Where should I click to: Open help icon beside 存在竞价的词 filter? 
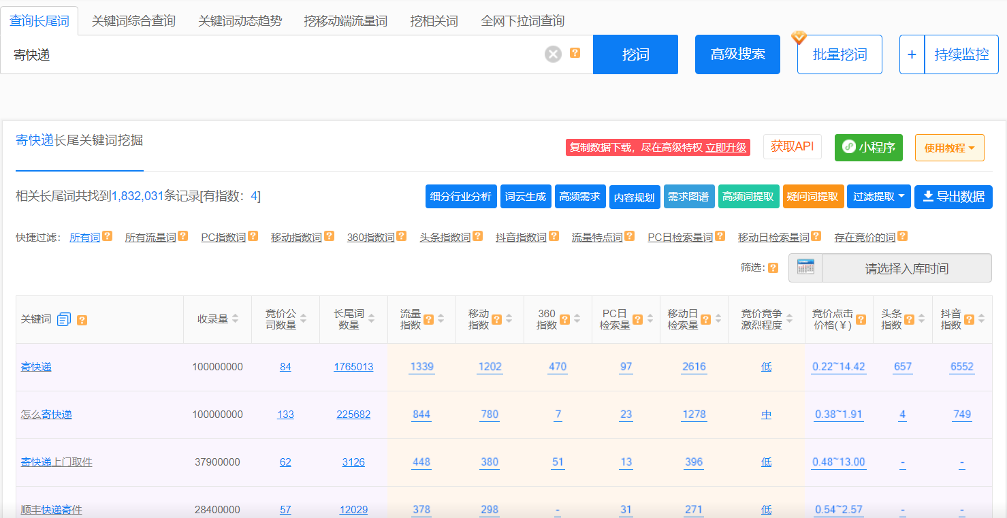pyautogui.click(x=902, y=236)
